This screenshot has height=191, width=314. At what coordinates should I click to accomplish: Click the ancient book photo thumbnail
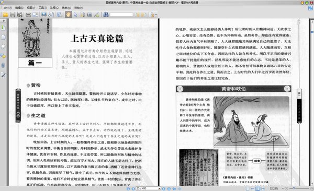(x=199, y=168)
